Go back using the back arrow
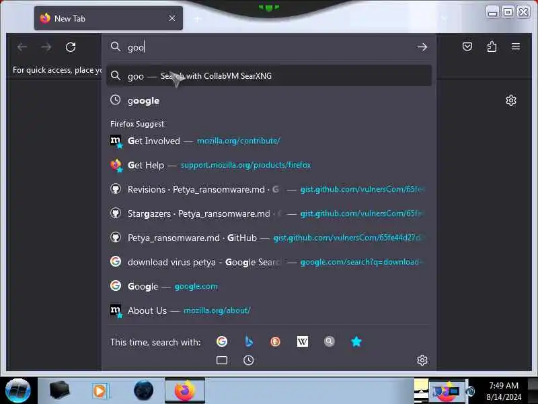Viewport: 538px width, 404px height. pos(22,47)
